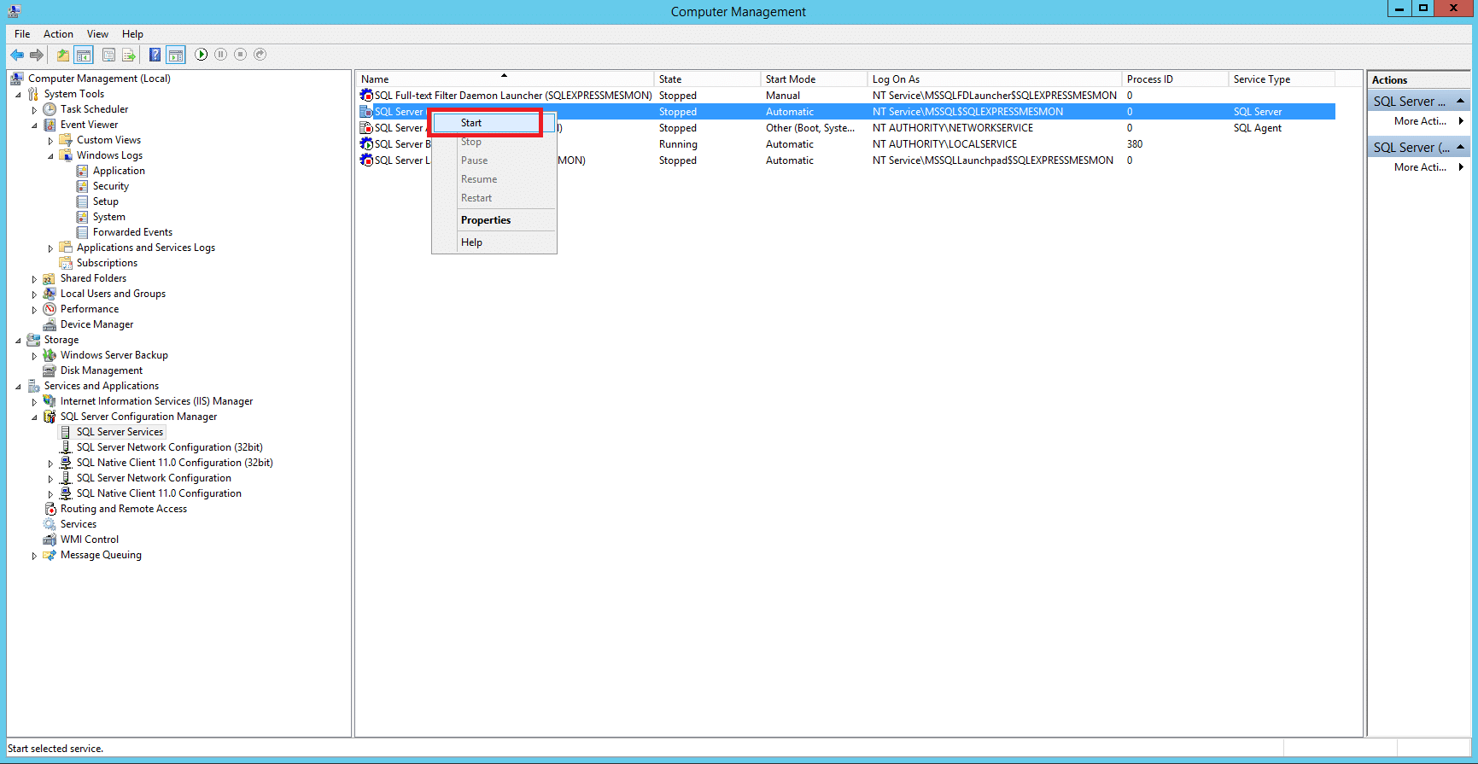Click the Back arrow toolbar icon
The height and width of the screenshot is (764, 1478).
point(17,55)
